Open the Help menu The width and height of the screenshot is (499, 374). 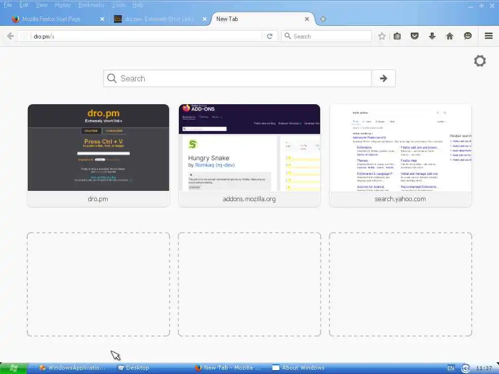[x=138, y=5]
